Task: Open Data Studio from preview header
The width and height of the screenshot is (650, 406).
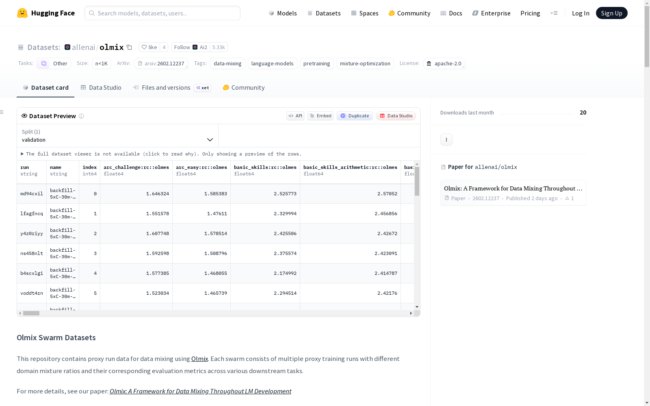Action: (396, 116)
